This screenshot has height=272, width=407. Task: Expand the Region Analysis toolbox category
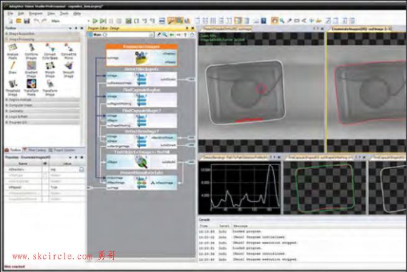[x=42, y=99]
